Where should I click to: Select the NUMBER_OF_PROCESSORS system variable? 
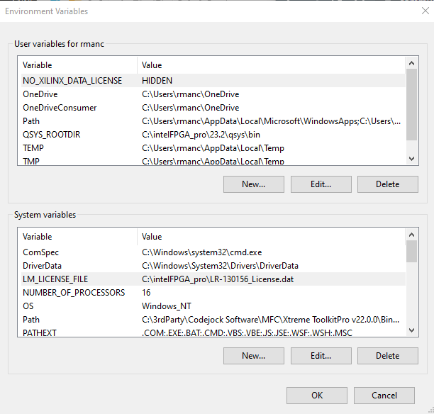[x=74, y=293]
